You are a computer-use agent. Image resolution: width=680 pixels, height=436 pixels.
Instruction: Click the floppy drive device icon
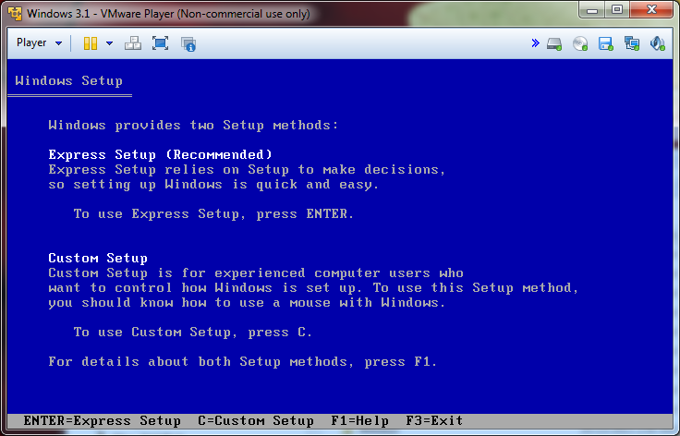[606, 43]
